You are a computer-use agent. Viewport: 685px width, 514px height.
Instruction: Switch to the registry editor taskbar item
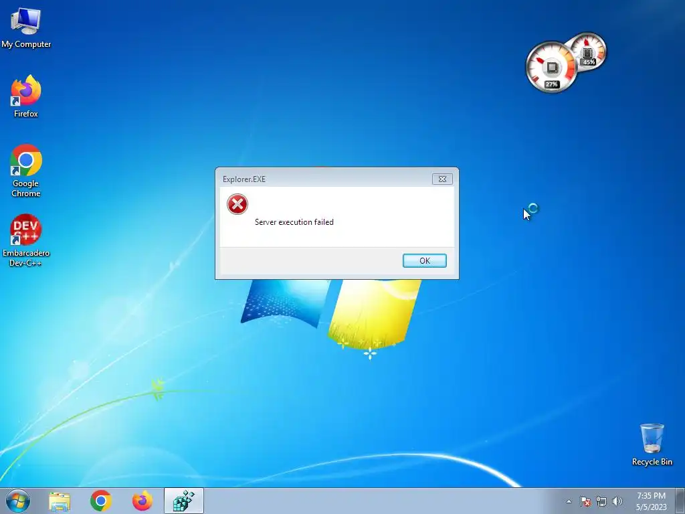point(184,501)
